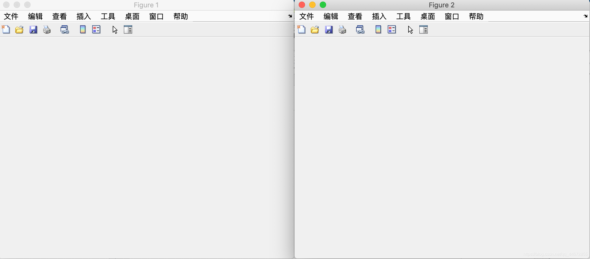This screenshot has width=590, height=259.
Task: Insert Colorbar icon in Figure 2 toolbar
Action: pyautogui.click(x=378, y=29)
